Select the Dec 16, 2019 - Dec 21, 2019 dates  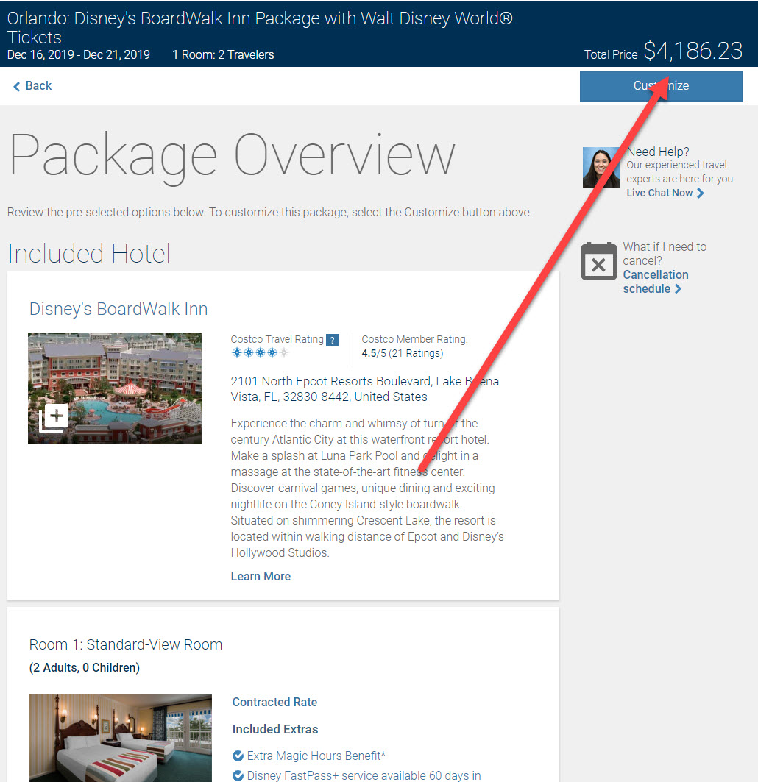pos(78,54)
